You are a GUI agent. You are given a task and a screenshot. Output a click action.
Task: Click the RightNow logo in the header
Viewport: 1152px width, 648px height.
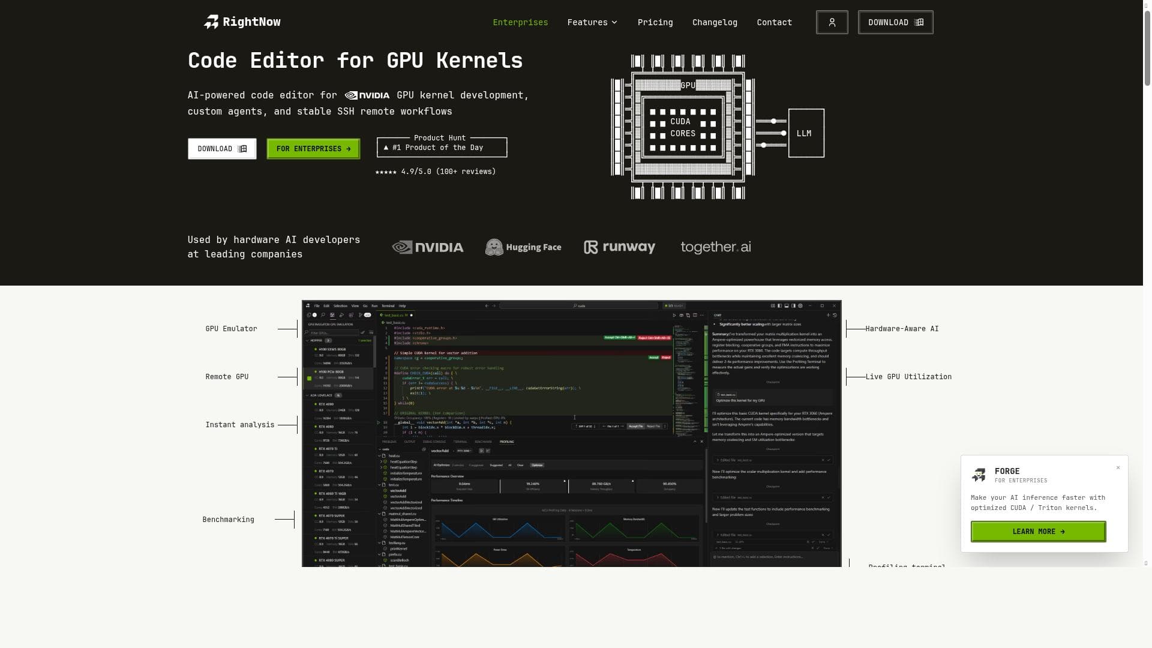(x=242, y=22)
